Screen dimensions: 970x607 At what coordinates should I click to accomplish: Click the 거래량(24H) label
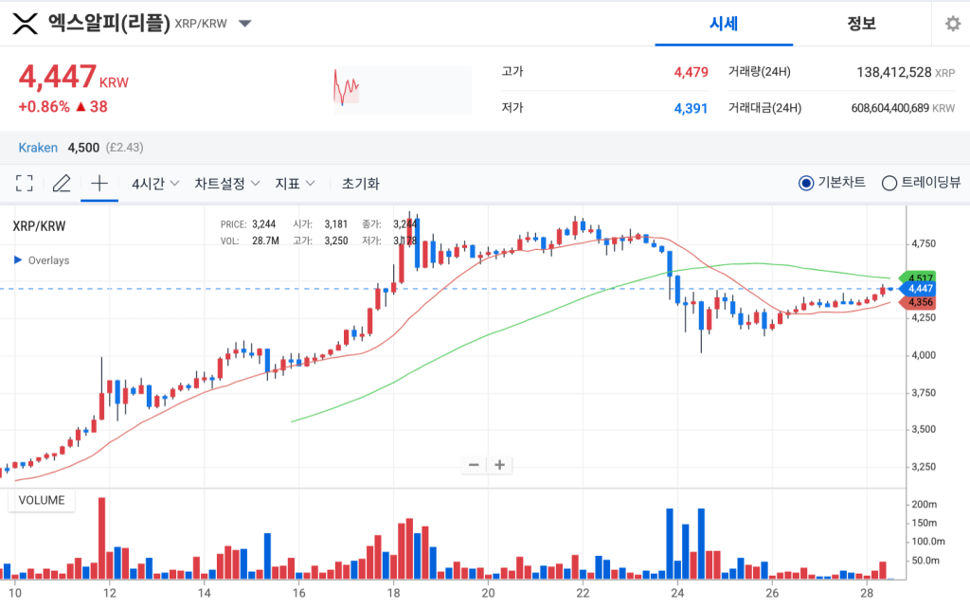click(x=759, y=72)
